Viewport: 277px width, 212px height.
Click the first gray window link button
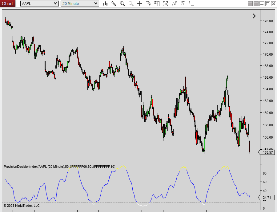[250, 4]
